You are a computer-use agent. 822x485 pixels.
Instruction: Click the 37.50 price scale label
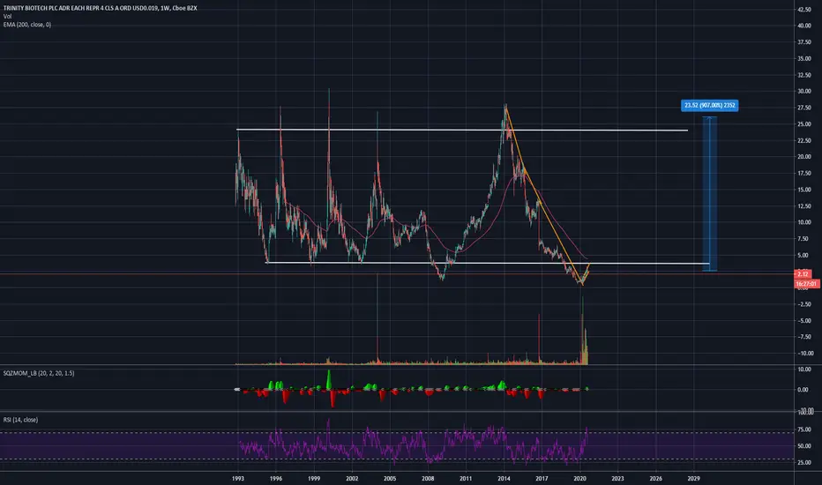point(804,42)
